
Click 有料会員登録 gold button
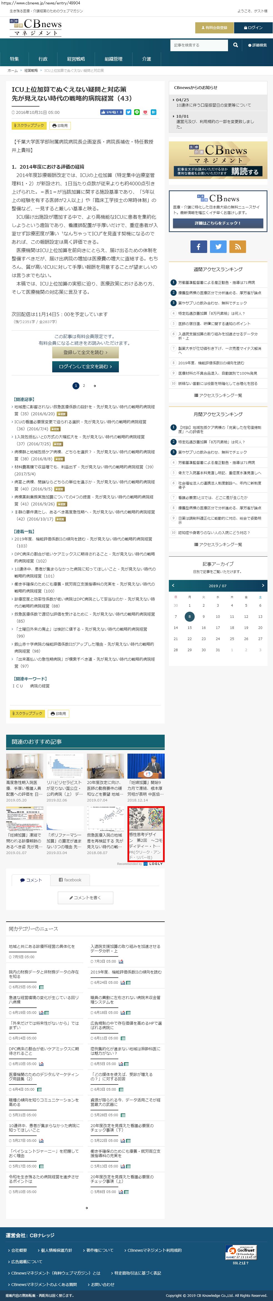(214, 28)
